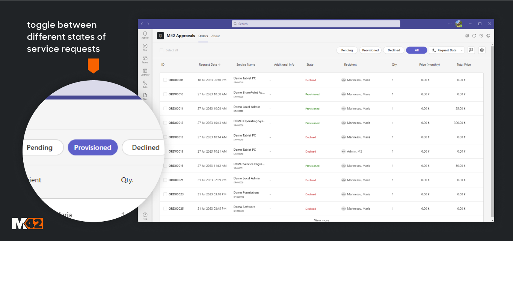Tick the checkbox for order ORD00025
The width and height of the screenshot is (513, 288).
[165, 208]
